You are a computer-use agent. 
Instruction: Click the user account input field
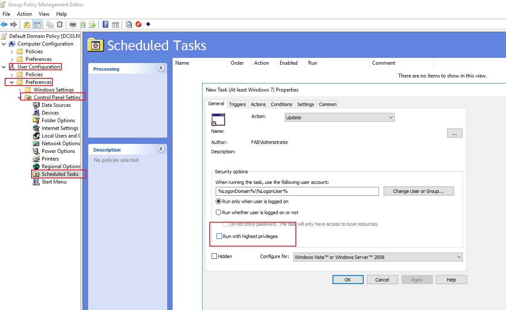(x=297, y=192)
